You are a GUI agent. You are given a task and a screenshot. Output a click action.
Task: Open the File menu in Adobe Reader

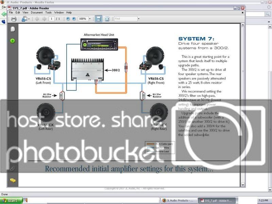tap(11, 13)
